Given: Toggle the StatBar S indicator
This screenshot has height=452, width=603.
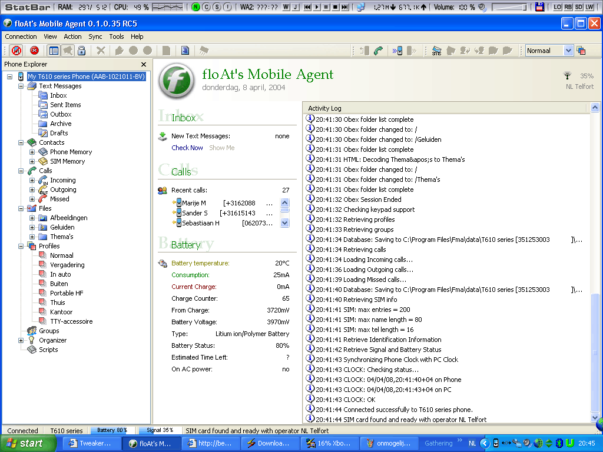Looking at the screenshot, I should pyautogui.click(x=217, y=7).
